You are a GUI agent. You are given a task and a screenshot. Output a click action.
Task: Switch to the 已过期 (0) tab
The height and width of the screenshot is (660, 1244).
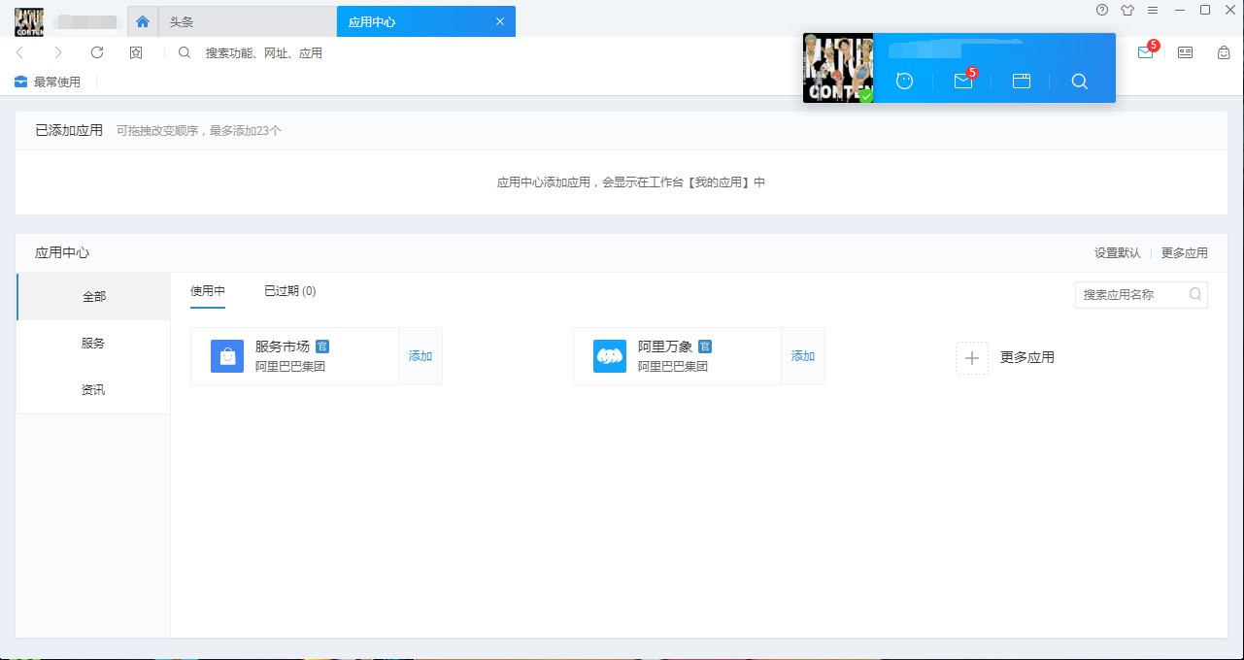(x=290, y=290)
